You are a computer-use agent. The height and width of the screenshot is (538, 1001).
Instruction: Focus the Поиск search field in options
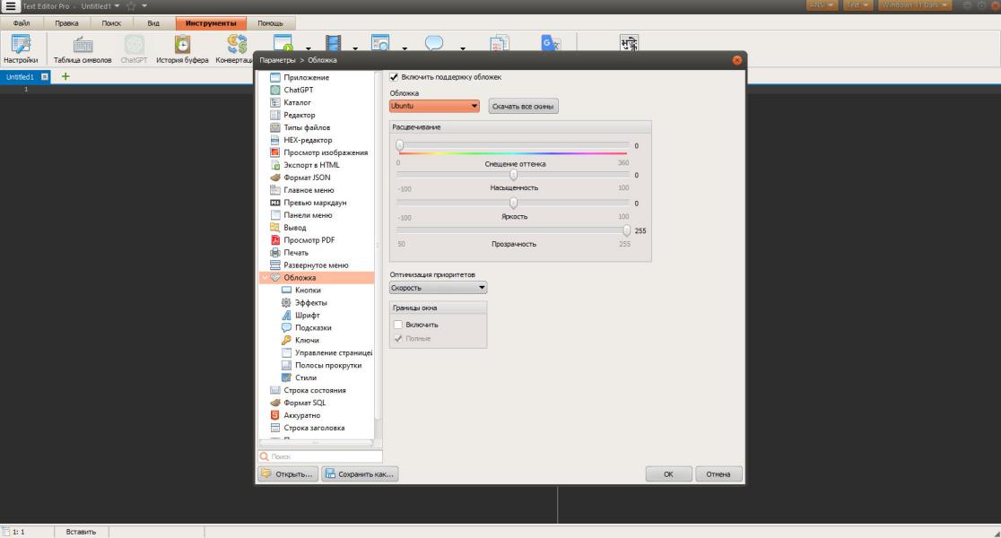(x=320, y=456)
